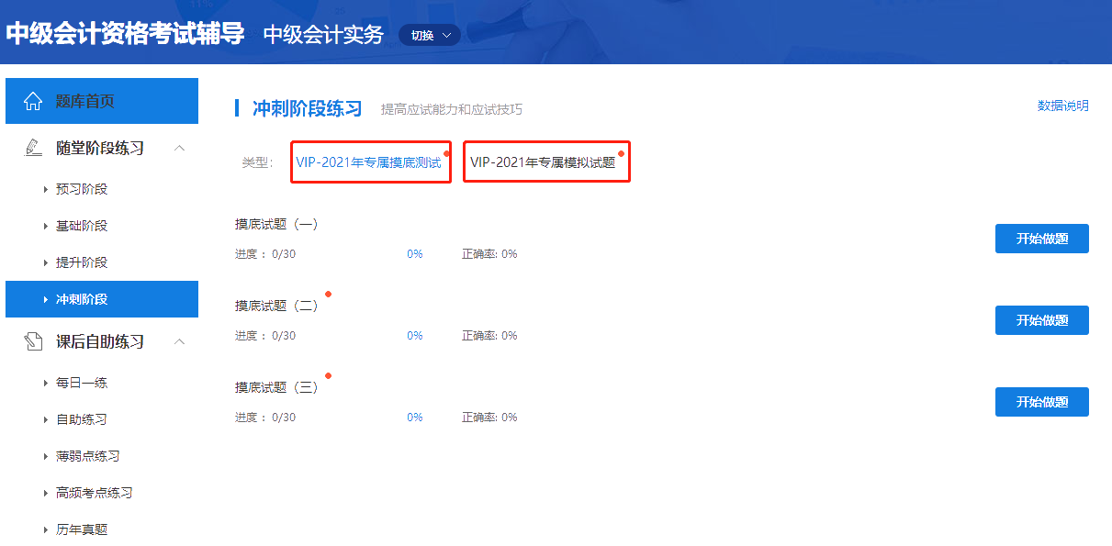Collapse the 随堂阶段练习 section

[x=180, y=146]
